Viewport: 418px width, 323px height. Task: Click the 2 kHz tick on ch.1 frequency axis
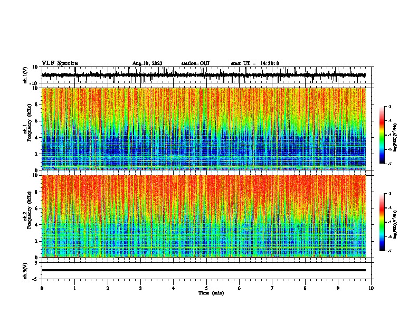point(37,154)
